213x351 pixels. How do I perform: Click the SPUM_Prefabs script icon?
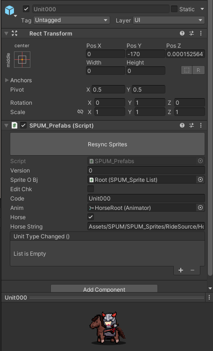14,126
